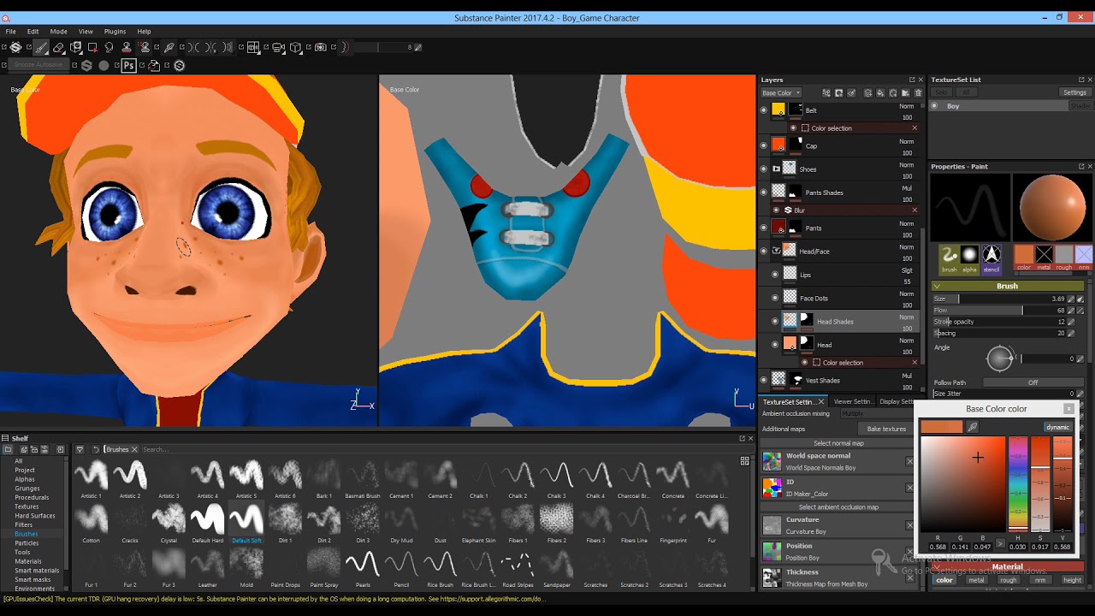This screenshot has width=1095, height=616.
Task: Toggle visibility of Lips layer
Action: [x=775, y=275]
